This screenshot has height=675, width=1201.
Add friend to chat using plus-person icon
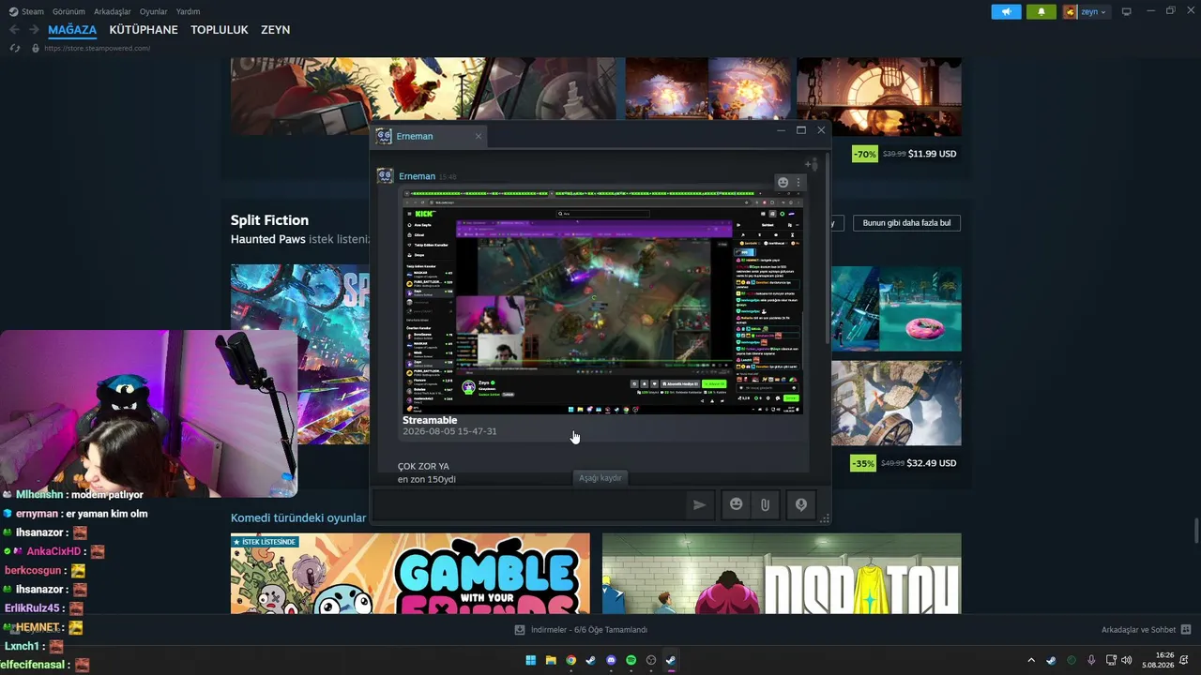pyautogui.click(x=812, y=165)
